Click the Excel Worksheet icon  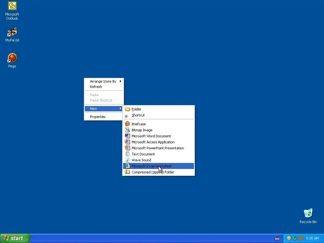128,166
